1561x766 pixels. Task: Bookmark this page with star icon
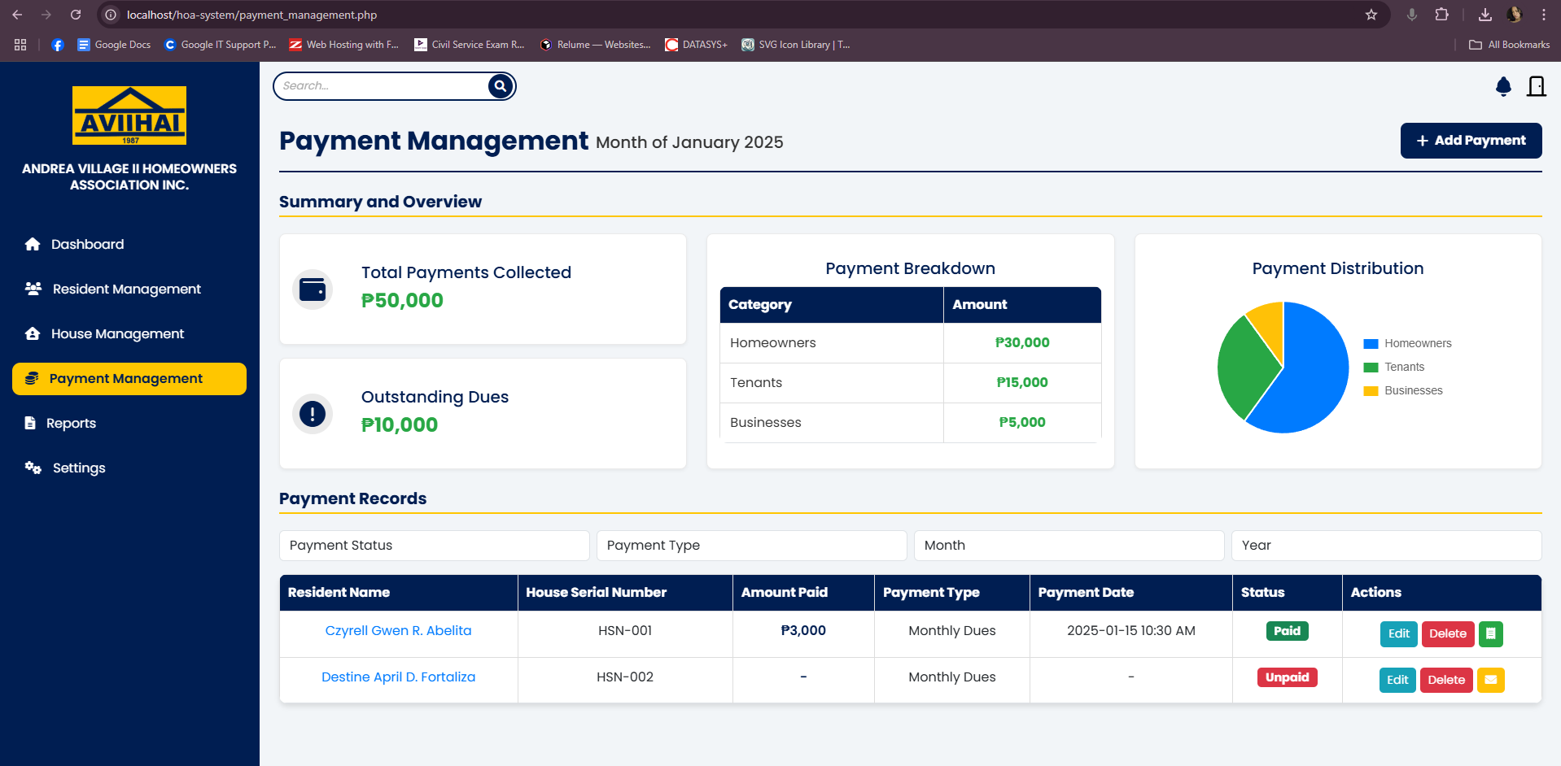(1371, 15)
